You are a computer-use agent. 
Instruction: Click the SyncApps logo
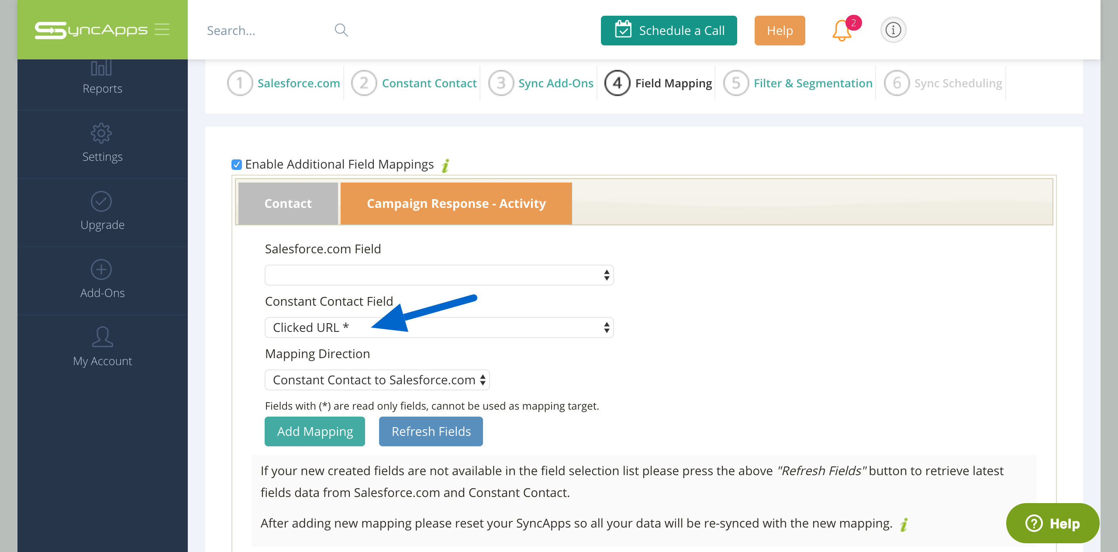pyautogui.click(x=91, y=30)
